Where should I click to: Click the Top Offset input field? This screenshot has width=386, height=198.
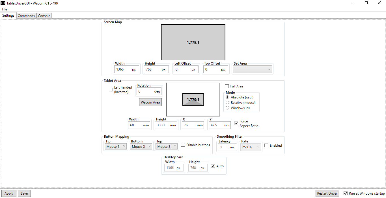click(x=216, y=69)
